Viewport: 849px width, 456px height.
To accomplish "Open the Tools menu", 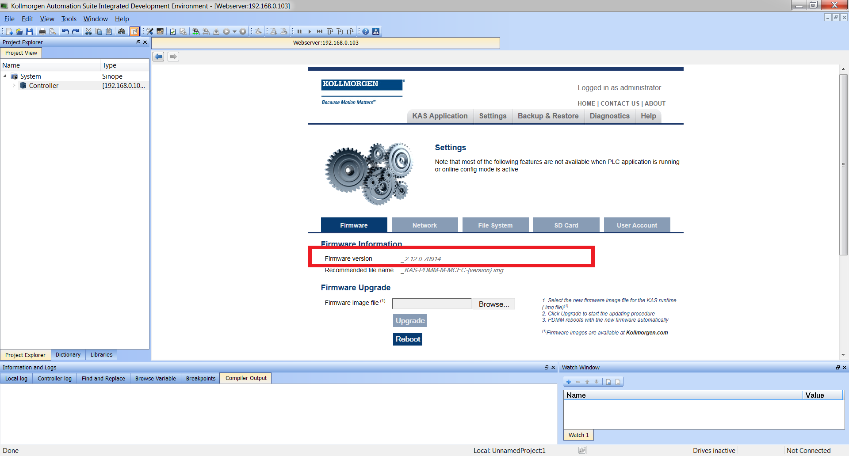I will coord(69,19).
